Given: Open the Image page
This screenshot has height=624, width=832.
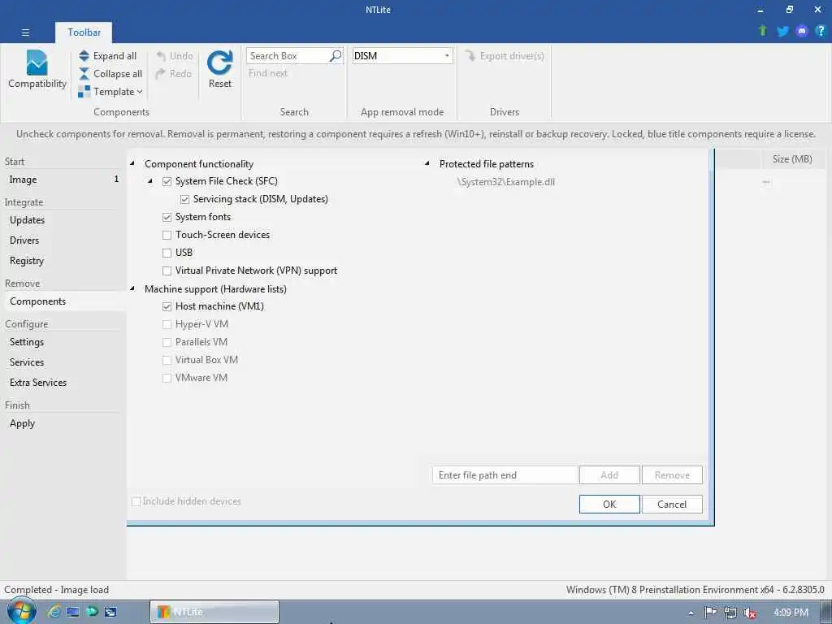Looking at the screenshot, I should [23, 180].
